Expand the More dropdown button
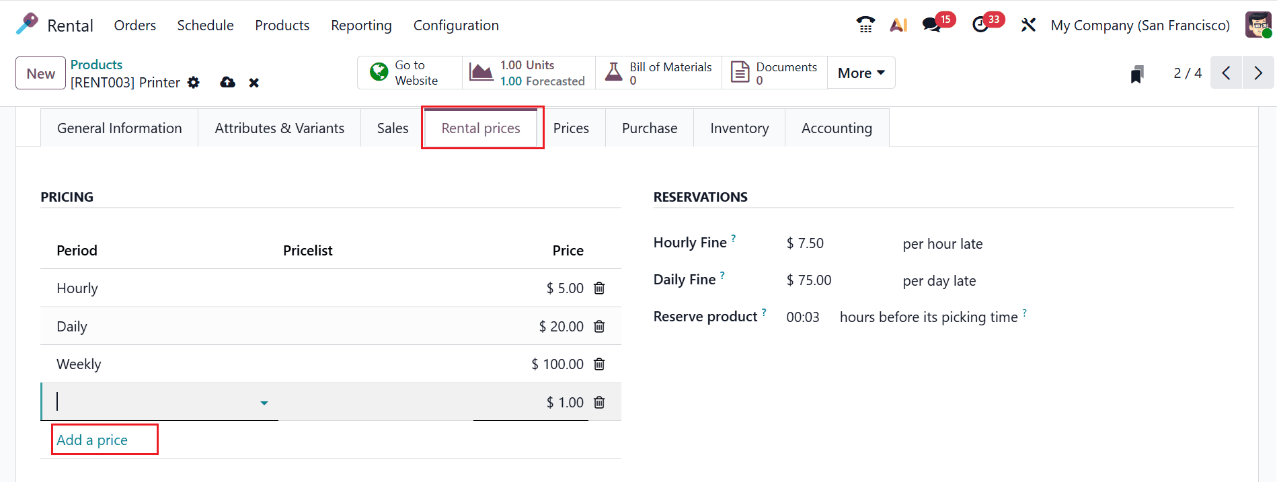The image size is (1277, 482). coord(861,73)
